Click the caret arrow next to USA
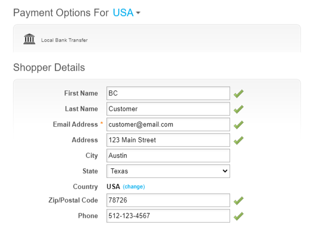The image size is (316, 230). tap(138, 14)
